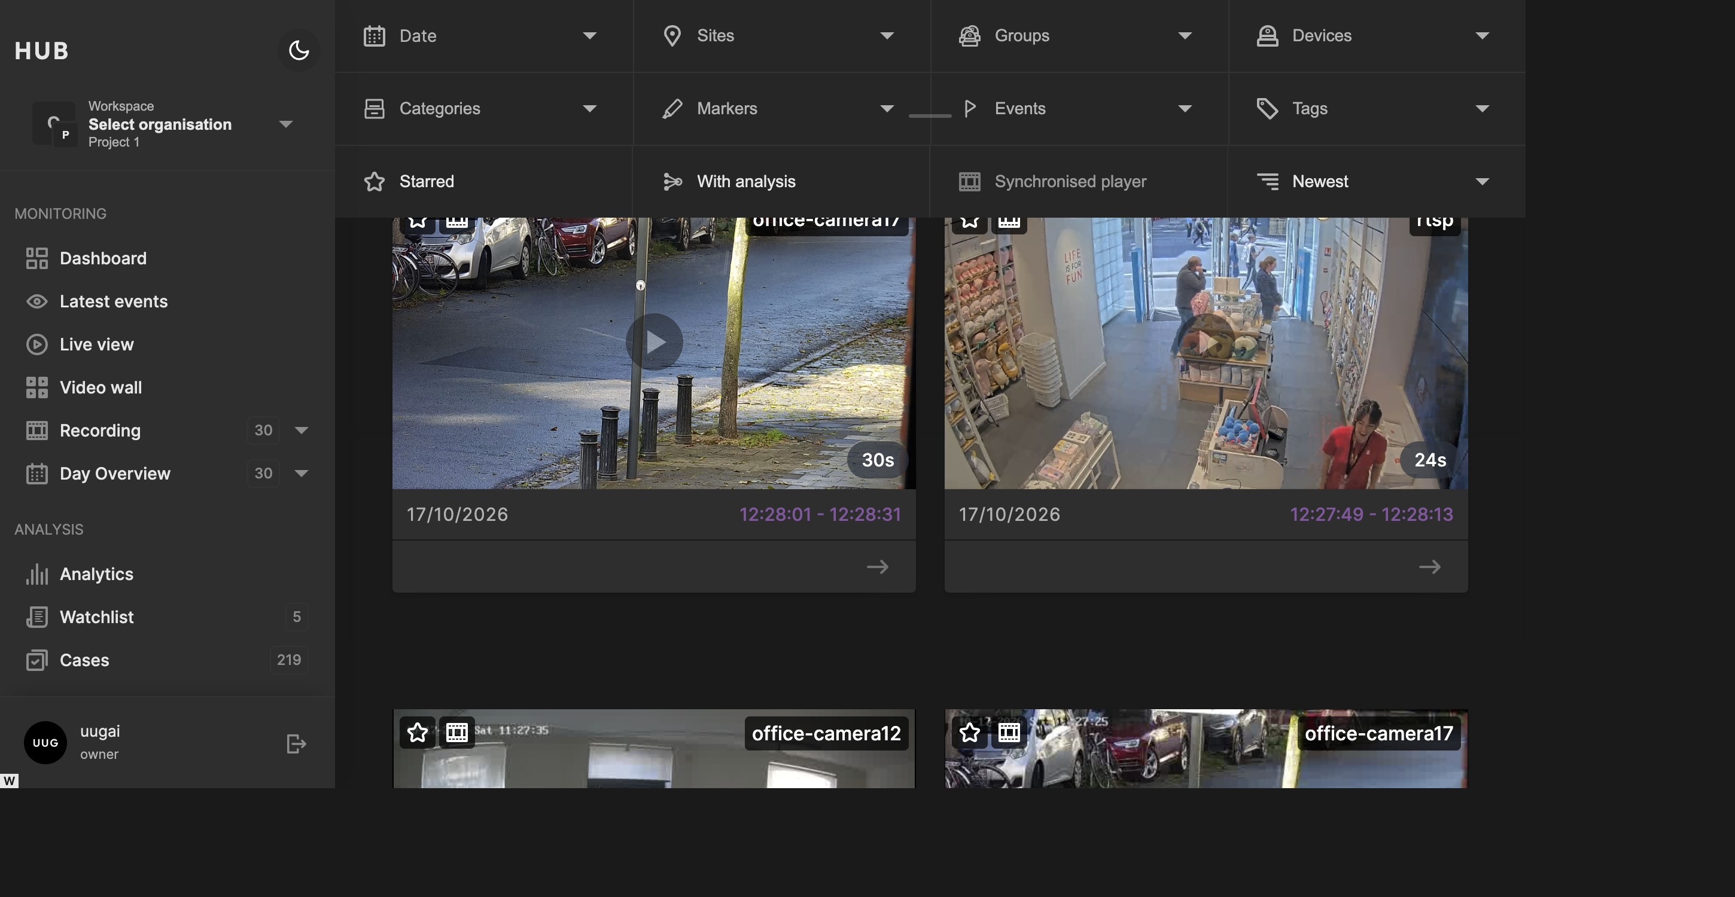1735x897 pixels.
Task: Click the Cases count badge 219
Action: 289,660
